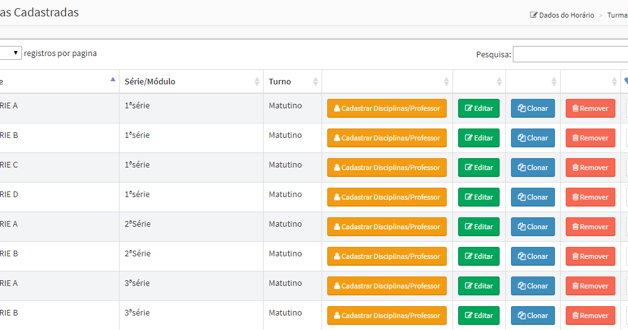Clone the second 2ªSérie row
This screenshot has width=628, height=330.
pos(533,256)
